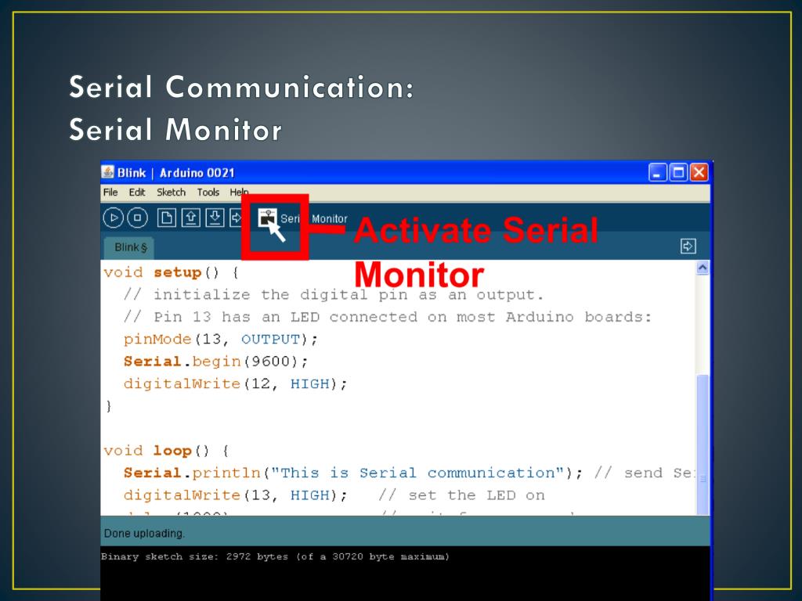Click the editor vertical scrollbar thumb

[703, 444]
